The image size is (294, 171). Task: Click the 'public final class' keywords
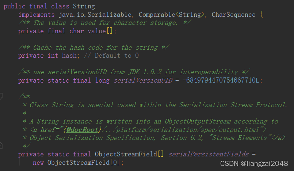[x=37, y=6]
